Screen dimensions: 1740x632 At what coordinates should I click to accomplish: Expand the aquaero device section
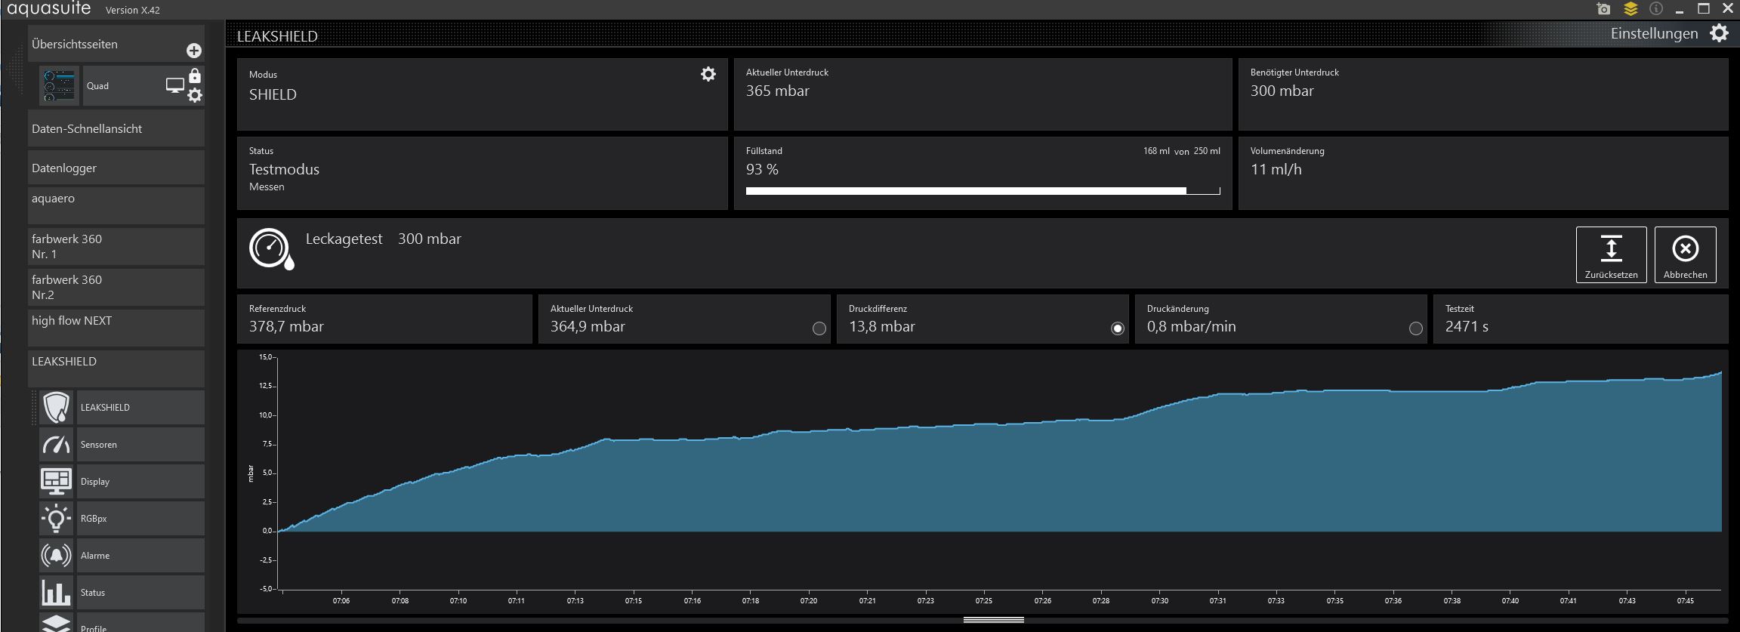(x=116, y=205)
